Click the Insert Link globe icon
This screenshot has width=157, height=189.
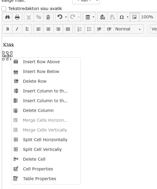[x=102, y=17]
